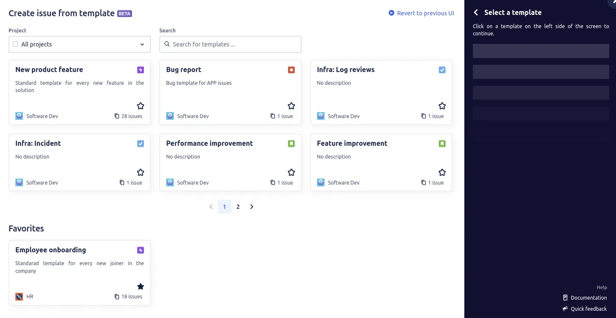This screenshot has height=318, width=616.
Task: Click the Quick feedback megaphone icon
Action: coord(565,309)
